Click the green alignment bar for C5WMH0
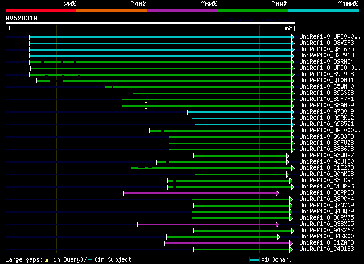Screen dimensions: 364x264 coord(198,87)
